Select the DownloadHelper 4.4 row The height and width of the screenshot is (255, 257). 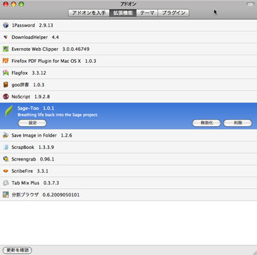[x=128, y=37]
